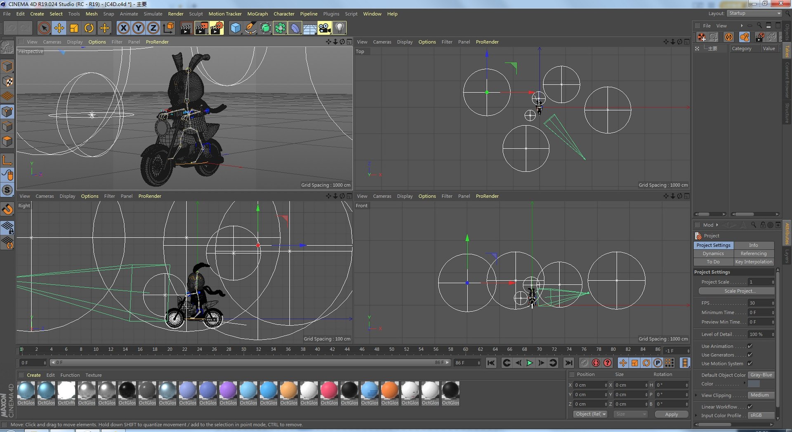
Task: Play the animation forwards
Action: [x=530, y=363]
